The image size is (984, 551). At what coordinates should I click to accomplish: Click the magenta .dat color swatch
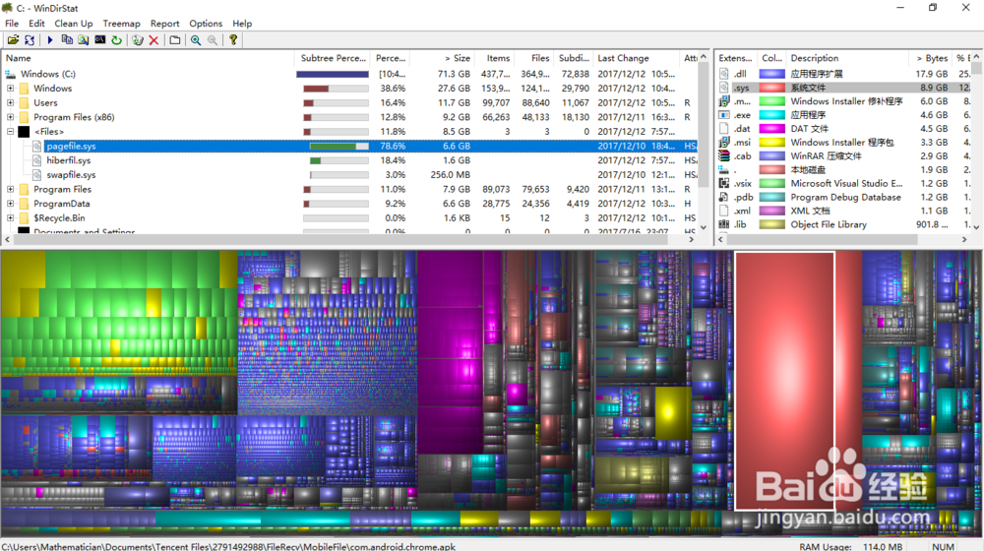click(x=771, y=129)
